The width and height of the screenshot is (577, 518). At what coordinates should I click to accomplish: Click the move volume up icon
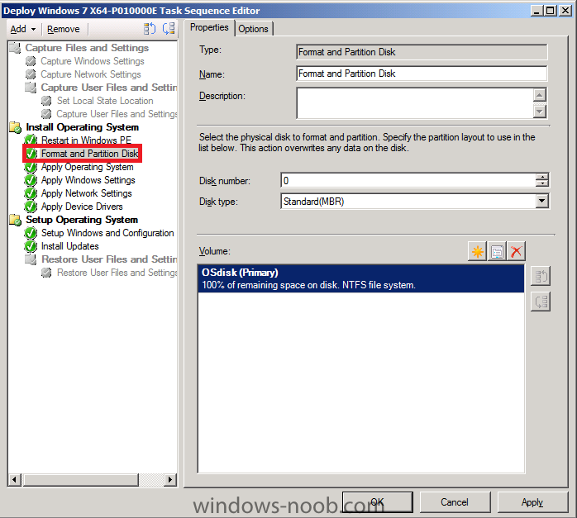pos(540,277)
